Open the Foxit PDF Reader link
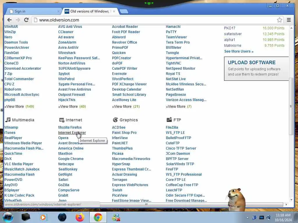 click(126, 32)
